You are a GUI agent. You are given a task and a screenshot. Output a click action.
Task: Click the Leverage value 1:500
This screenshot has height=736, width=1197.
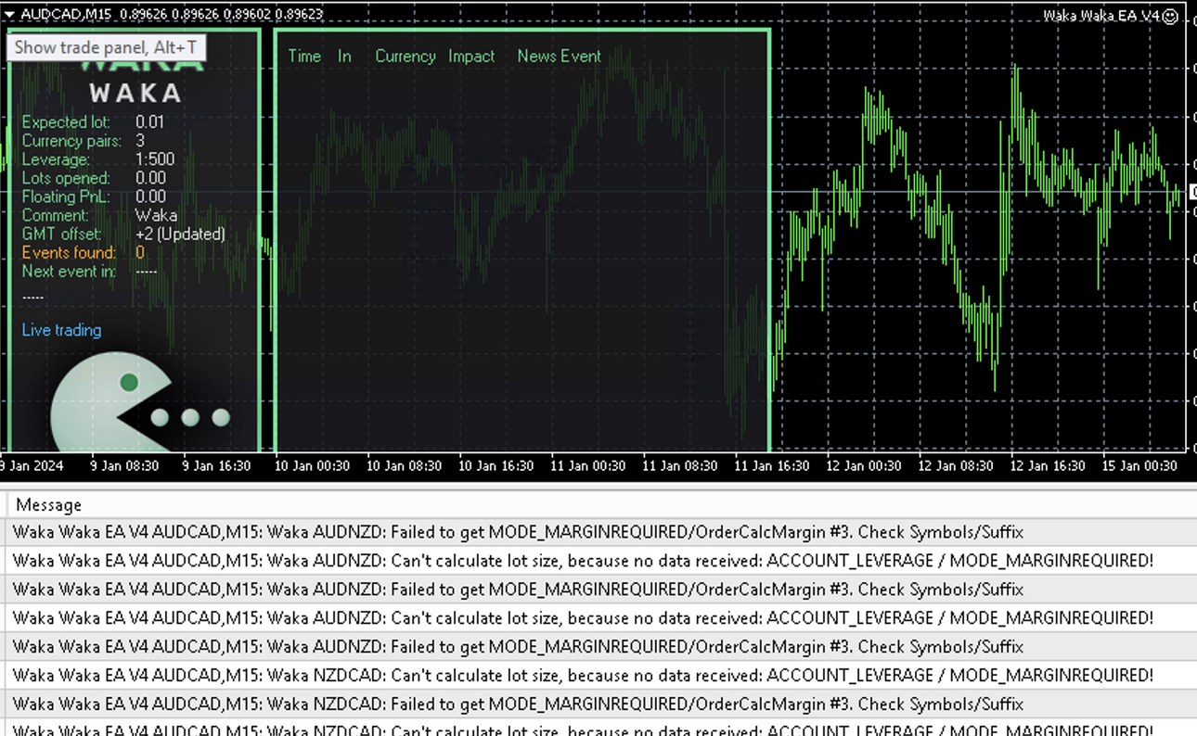(x=155, y=159)
